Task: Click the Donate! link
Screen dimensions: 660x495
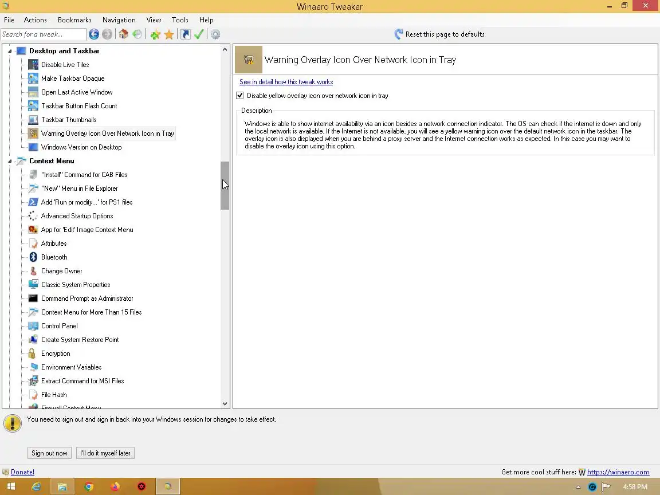Action: [23, 472]
